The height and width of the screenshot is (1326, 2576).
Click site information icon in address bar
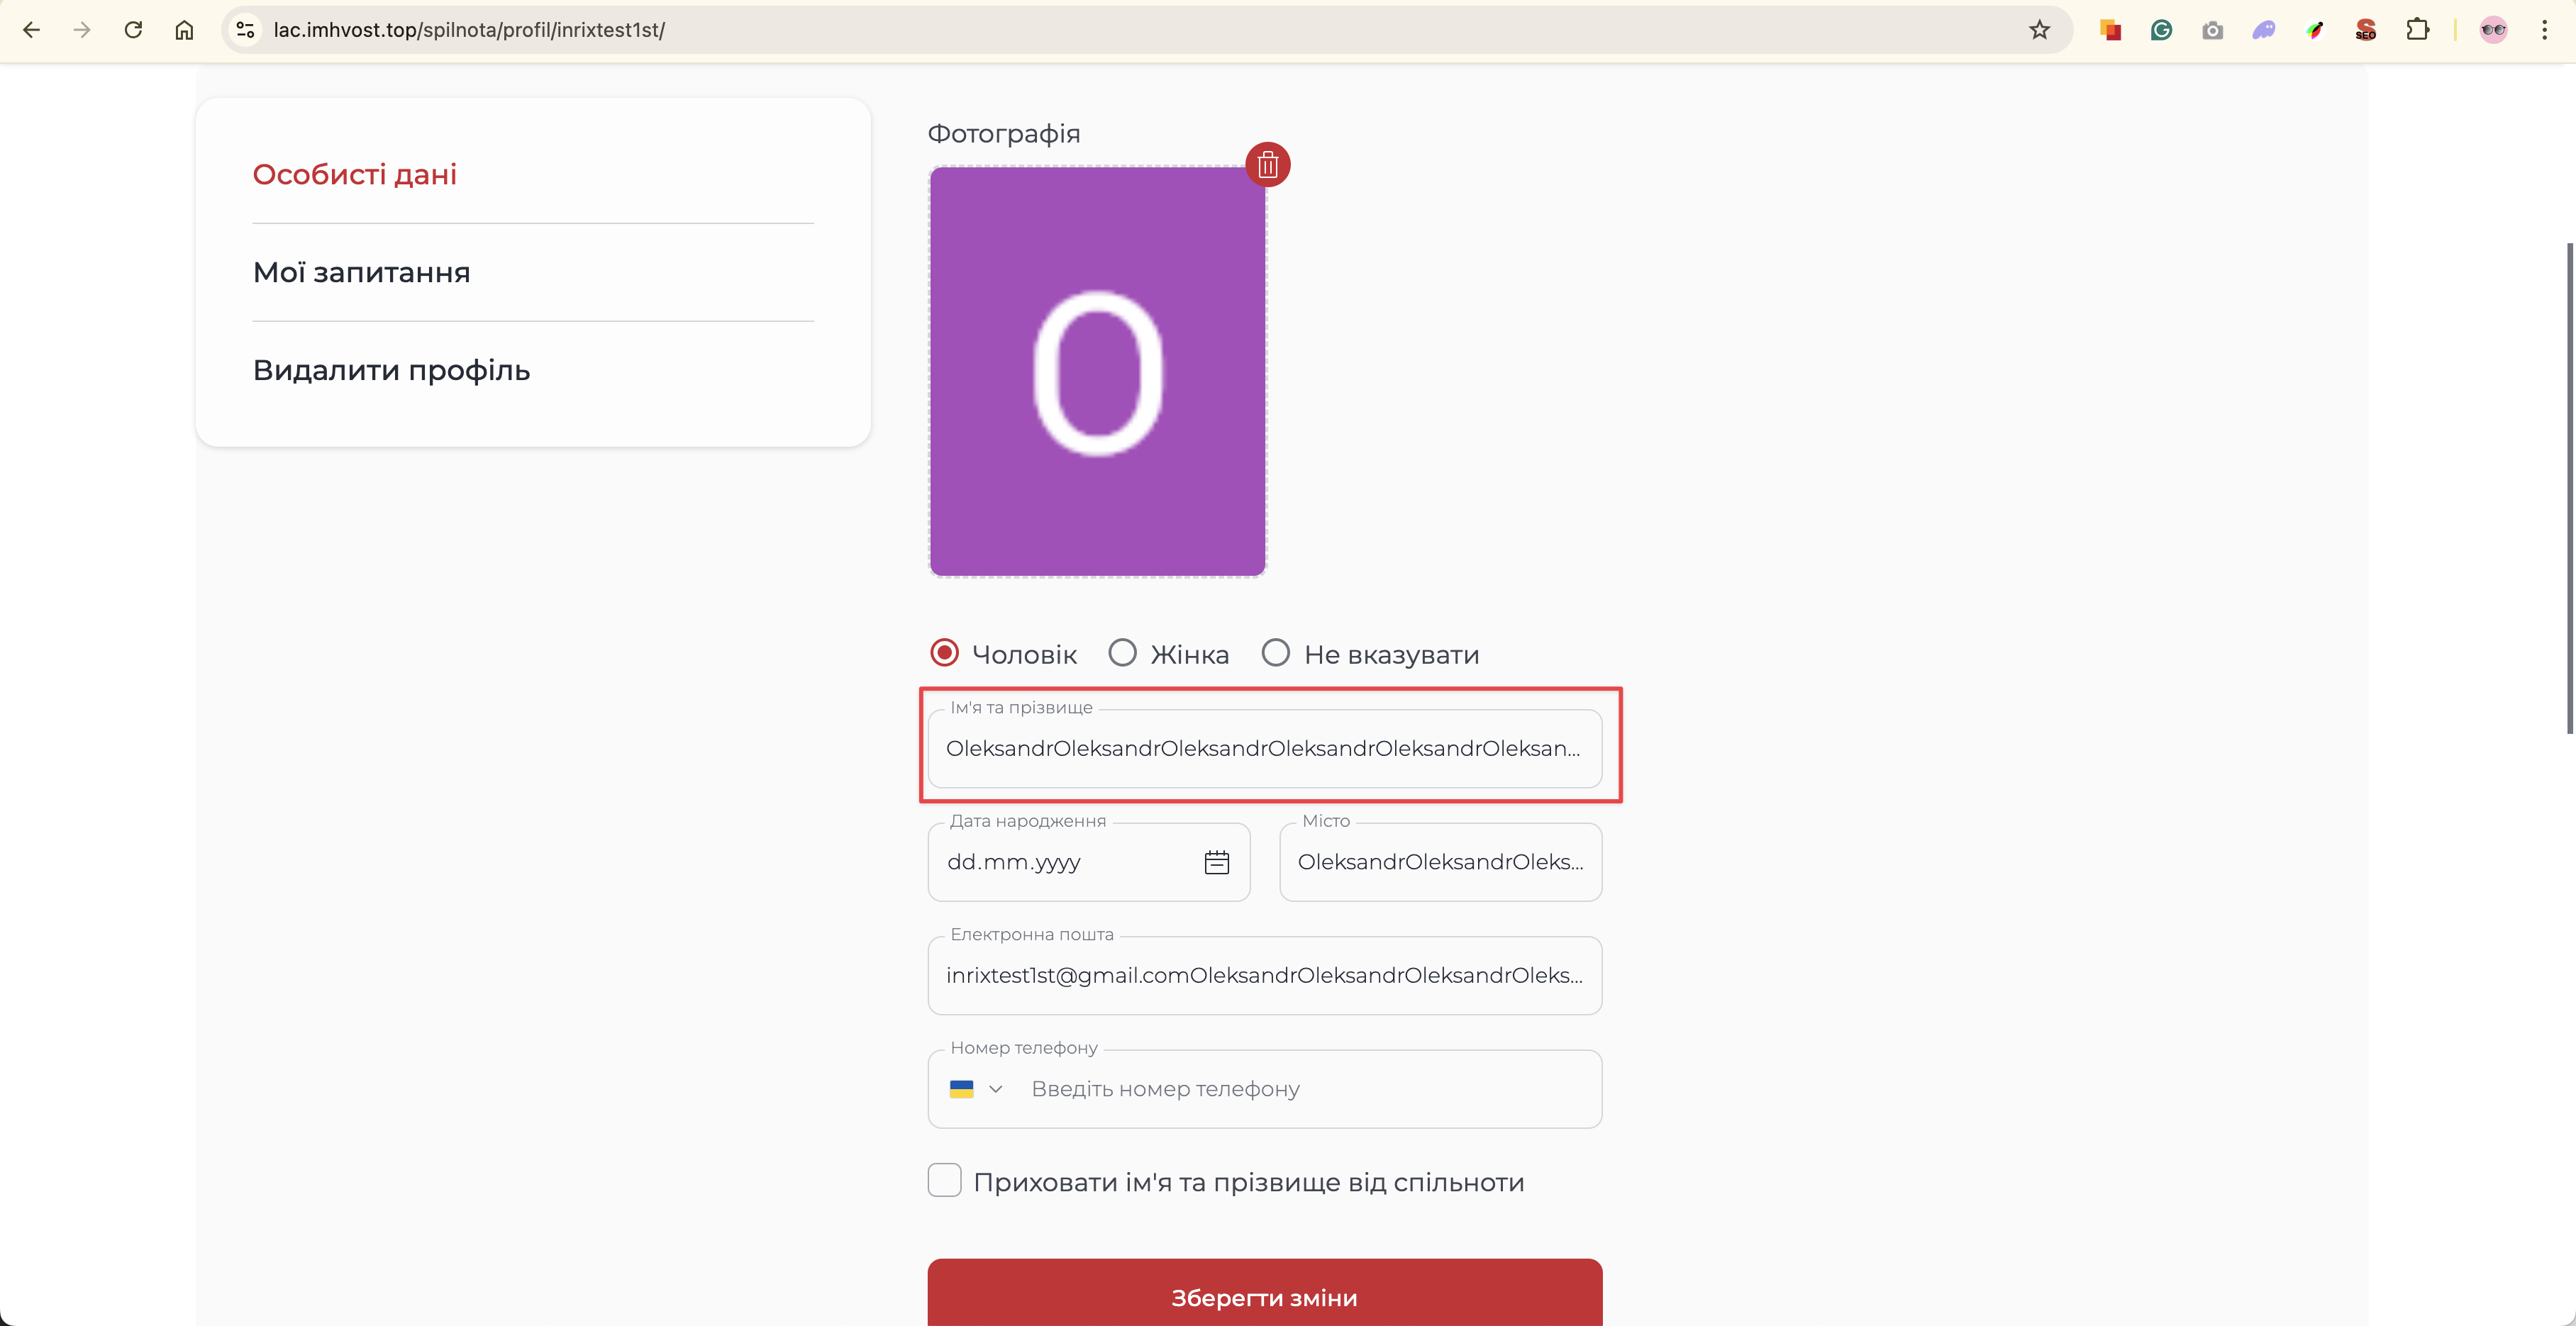point(245,30)
